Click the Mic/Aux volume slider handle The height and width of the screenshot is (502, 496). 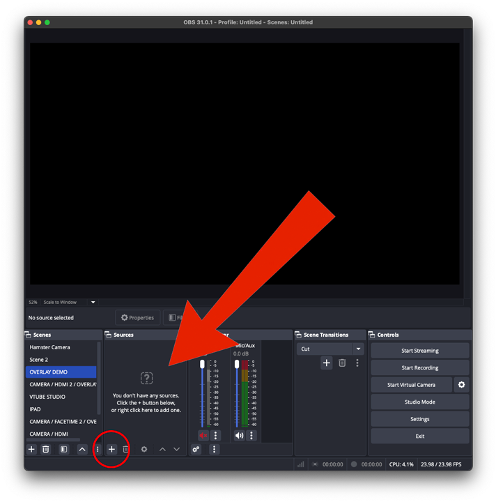237,364
